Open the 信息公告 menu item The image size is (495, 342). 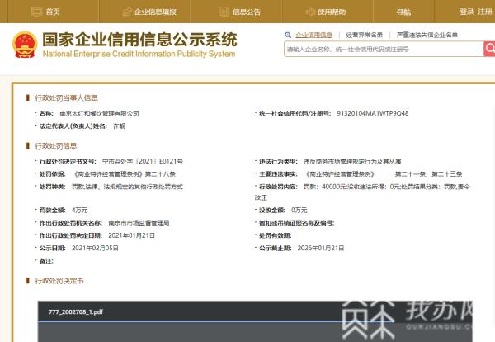(x=247, y=12)
